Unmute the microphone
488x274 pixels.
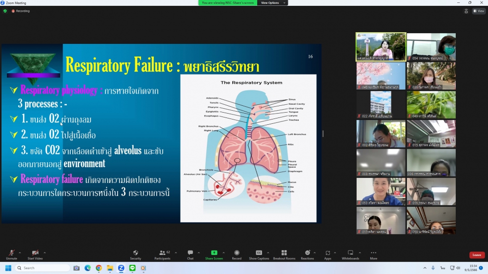[x=11, y=254]
